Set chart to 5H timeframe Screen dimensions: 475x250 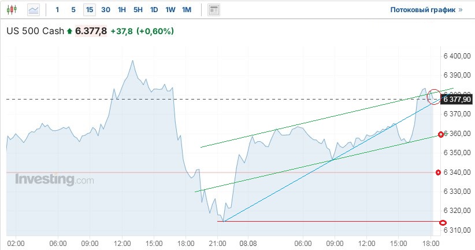click(x=138, y=10)
